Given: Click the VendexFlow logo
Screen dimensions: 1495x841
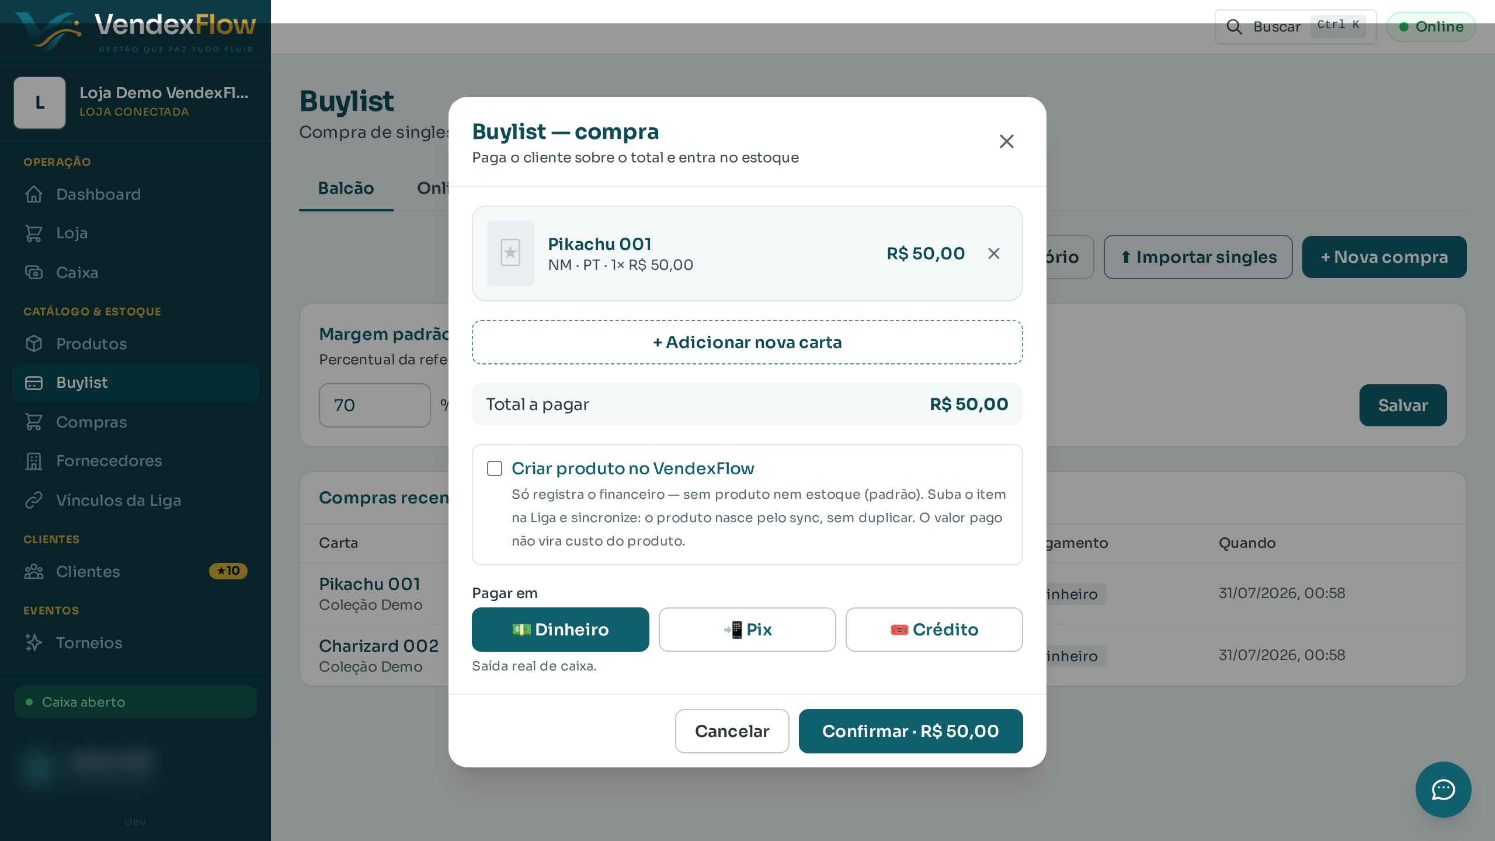Looking at the screenshot, I should tap(135, 32).
